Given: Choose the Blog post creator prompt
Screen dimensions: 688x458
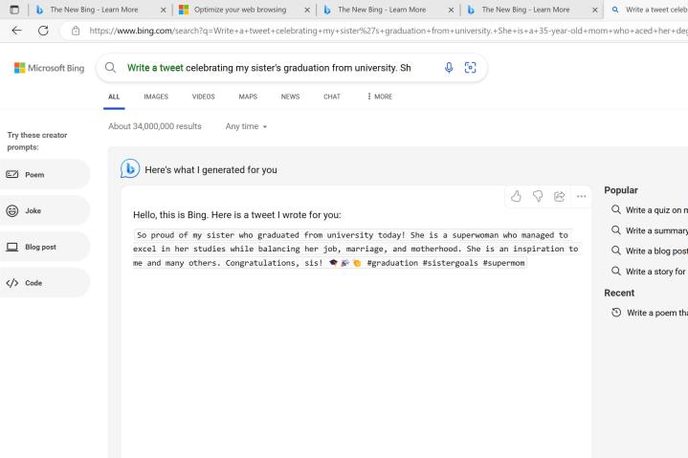Looking at the screenshot, I should (48, 247).
